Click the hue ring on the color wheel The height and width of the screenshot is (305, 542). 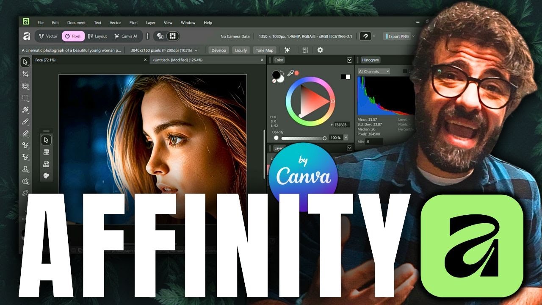[x=310, y=79]
